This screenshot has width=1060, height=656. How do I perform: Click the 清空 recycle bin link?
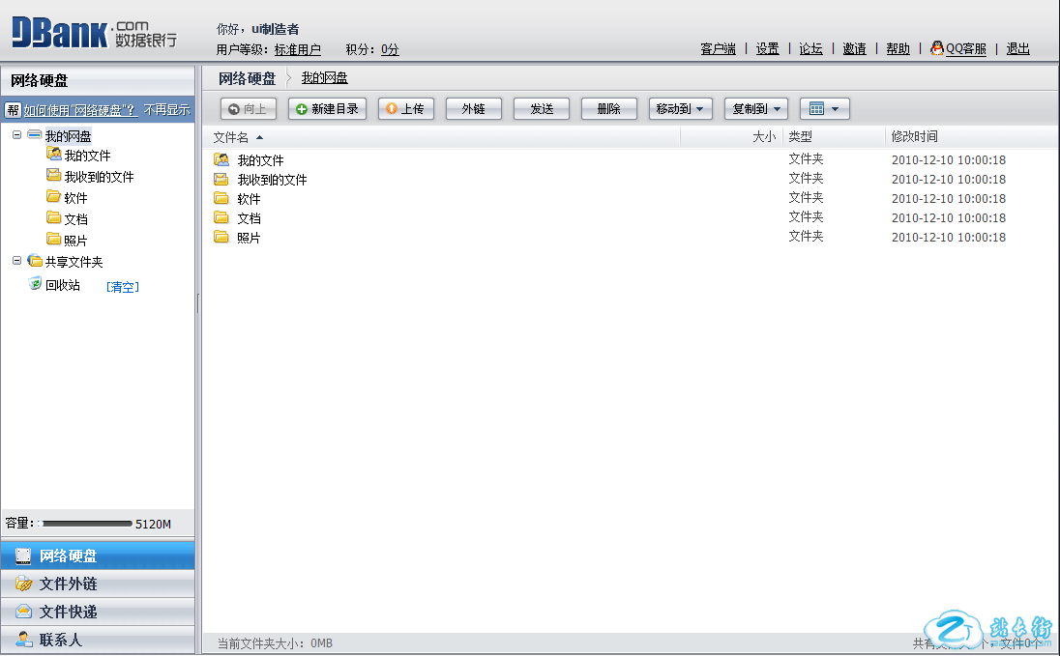(x=123, y=287)
